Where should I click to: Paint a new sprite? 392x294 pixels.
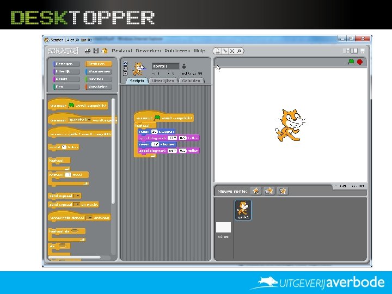[256, 191]
